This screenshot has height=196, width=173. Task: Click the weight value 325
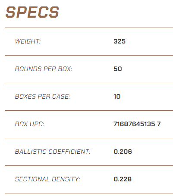pyautogui.click(x=120, y=41)
